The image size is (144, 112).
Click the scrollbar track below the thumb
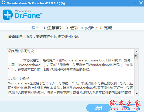(x=136, y=75)
